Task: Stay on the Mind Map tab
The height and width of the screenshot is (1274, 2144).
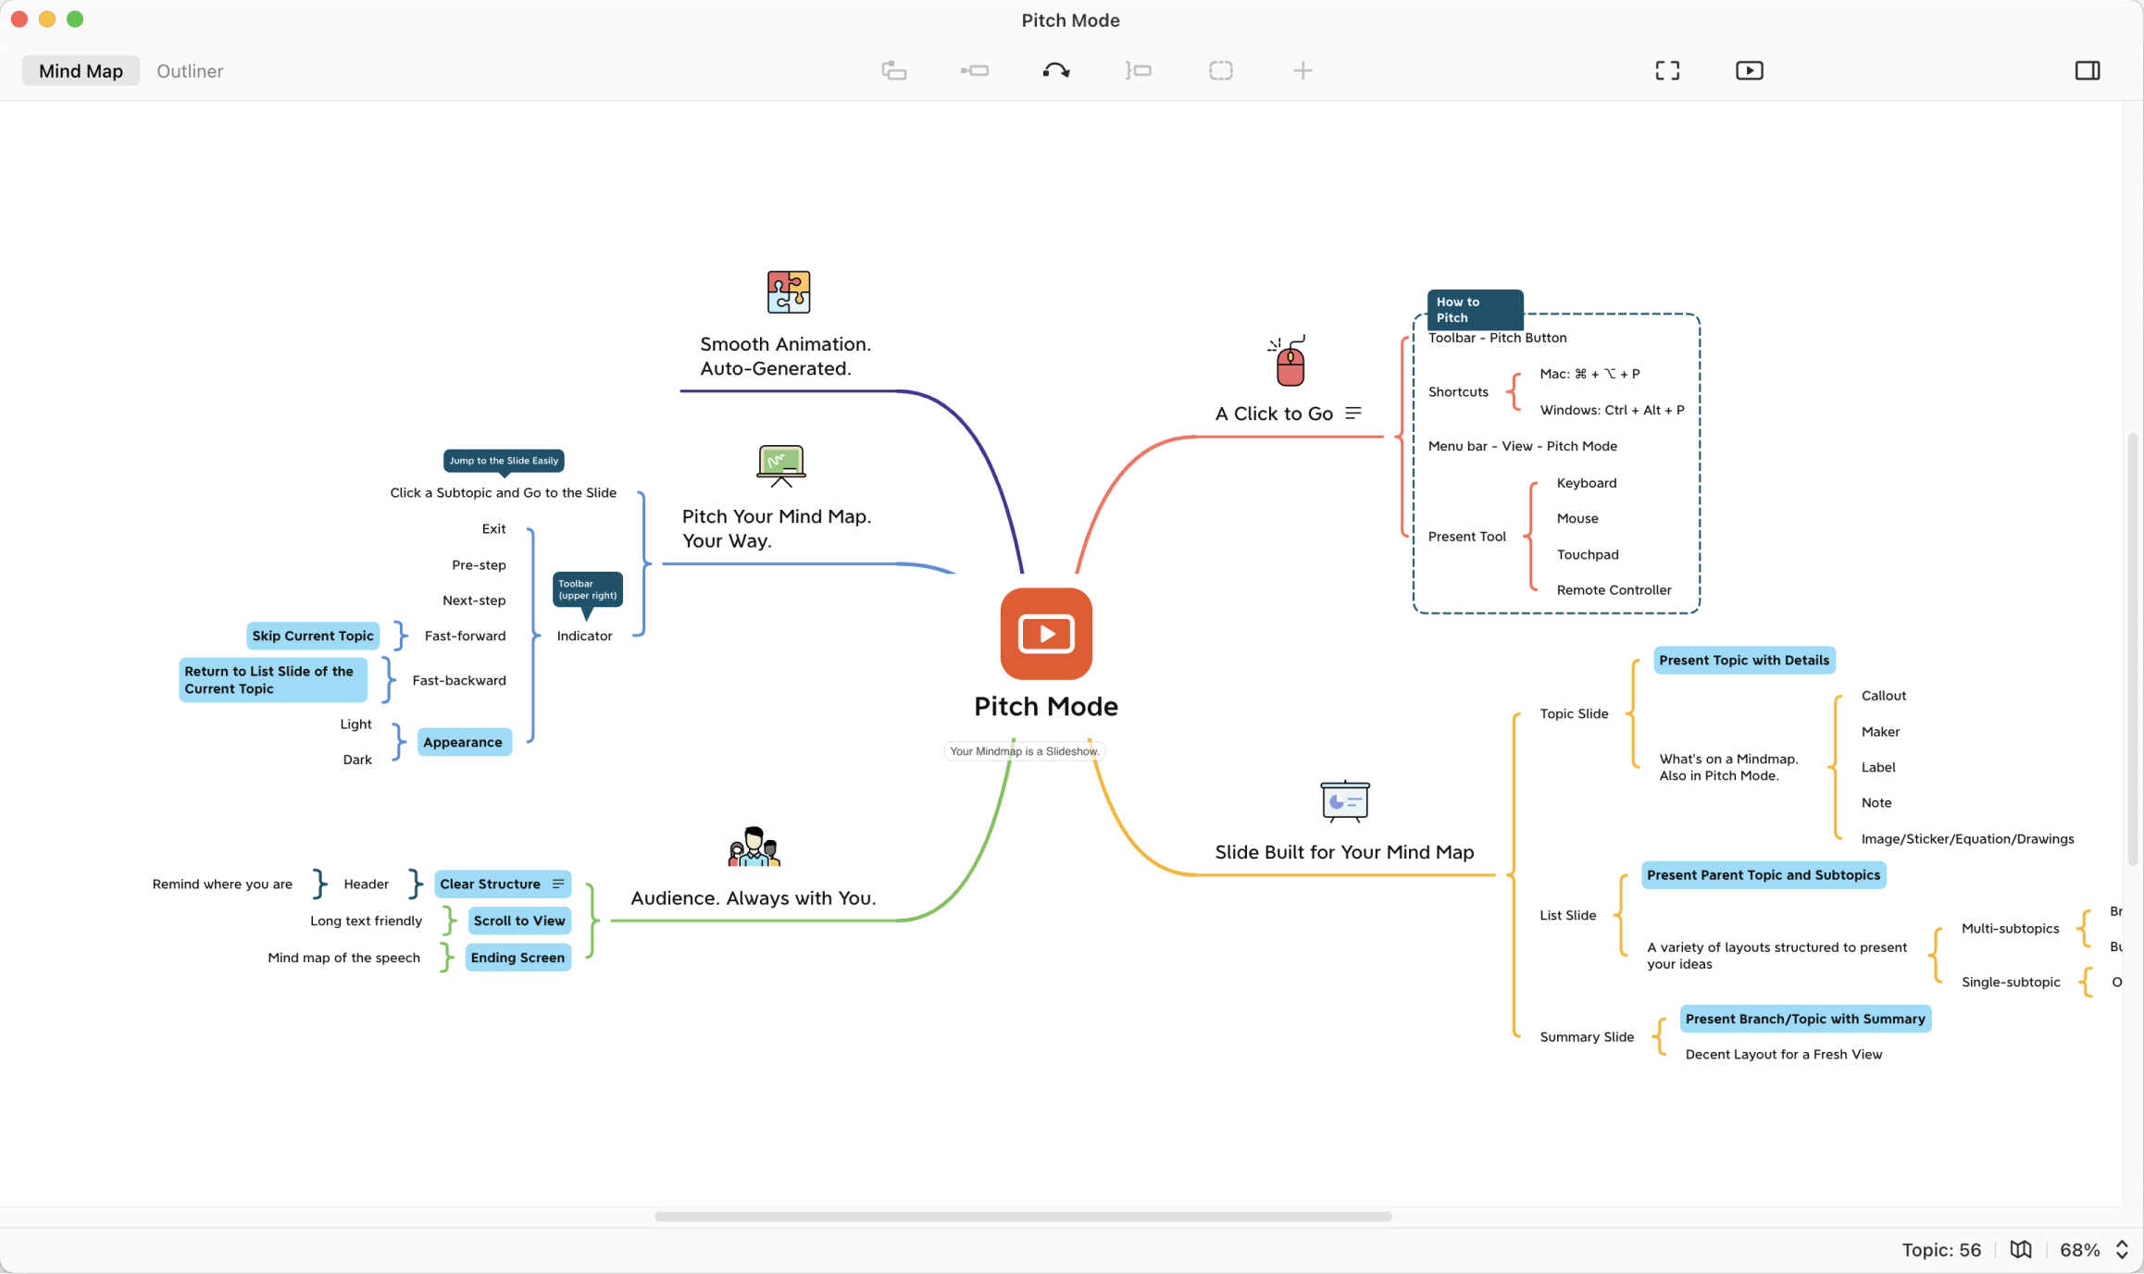Action: click(81, 69)
